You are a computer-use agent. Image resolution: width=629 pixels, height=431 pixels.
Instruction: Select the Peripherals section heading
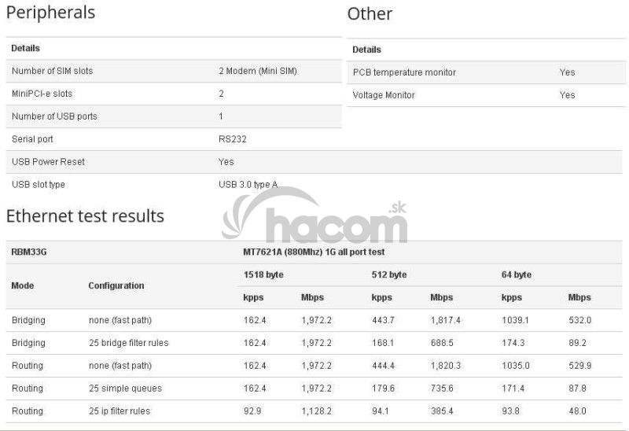coord(50,13)
